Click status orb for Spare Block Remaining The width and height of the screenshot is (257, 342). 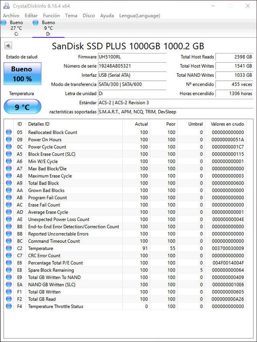9,270
